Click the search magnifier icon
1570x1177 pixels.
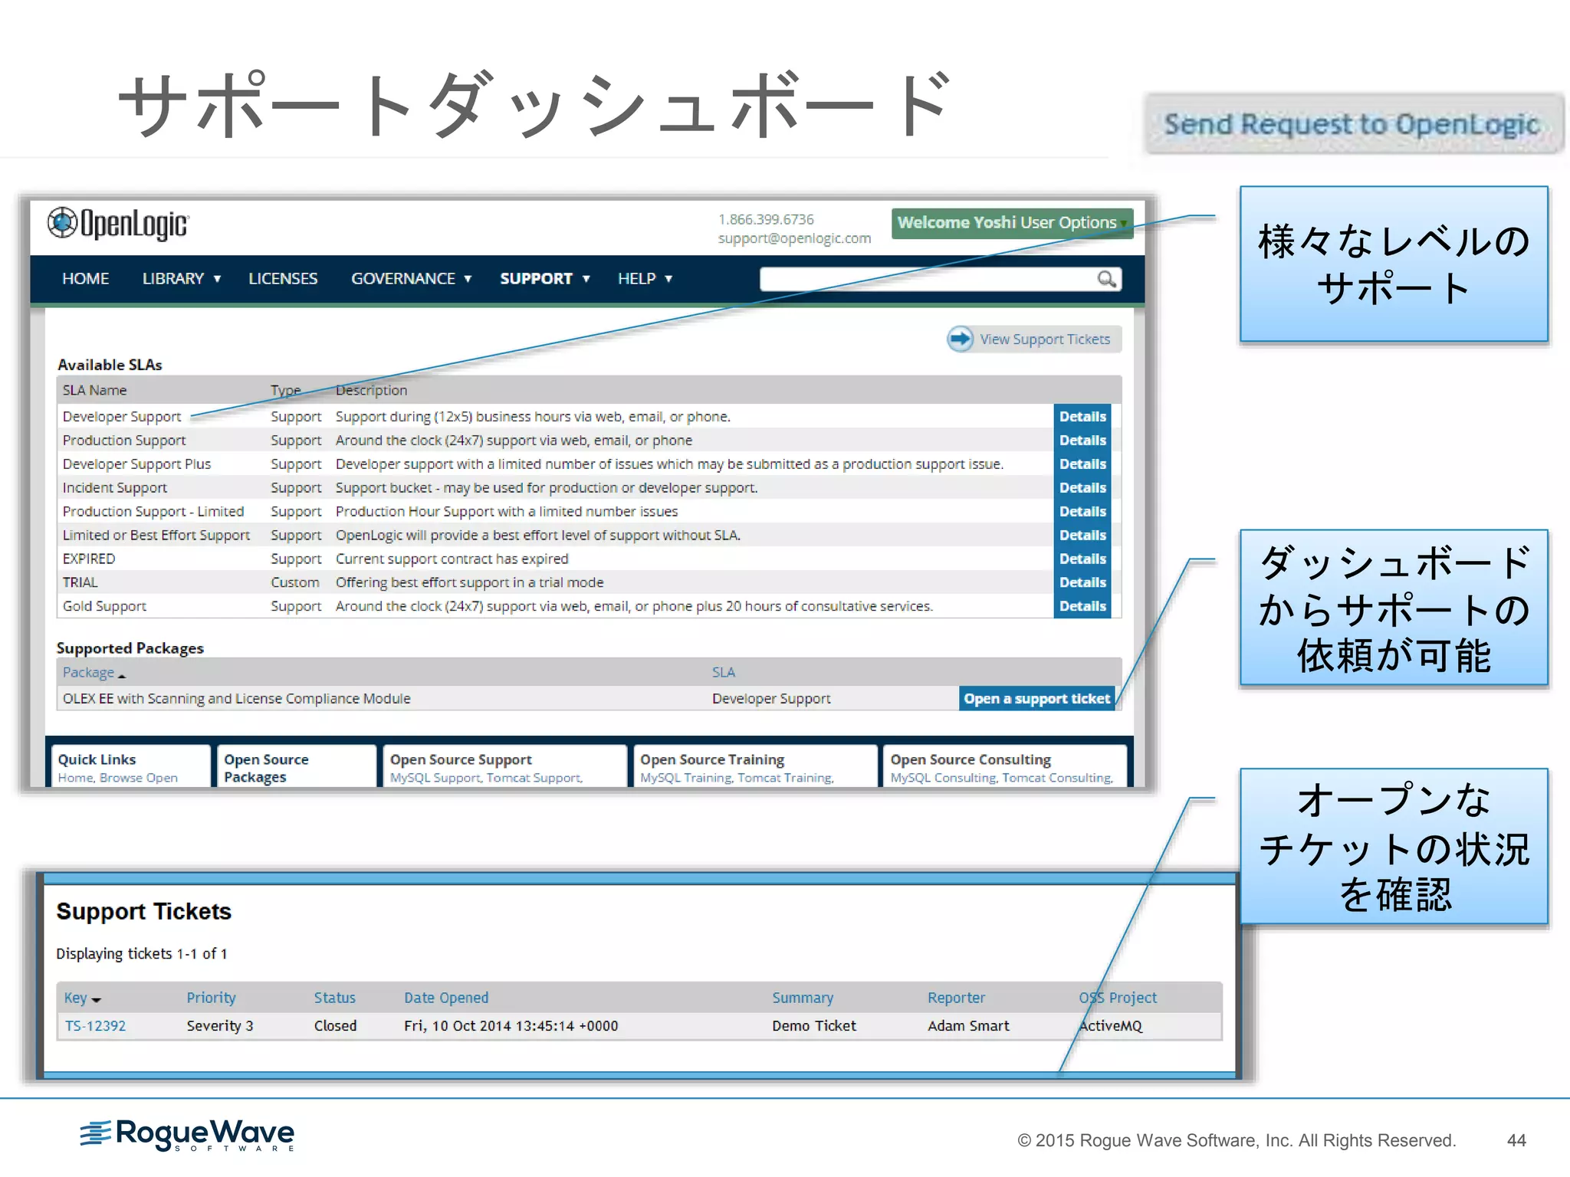(x=1105, y=279)
